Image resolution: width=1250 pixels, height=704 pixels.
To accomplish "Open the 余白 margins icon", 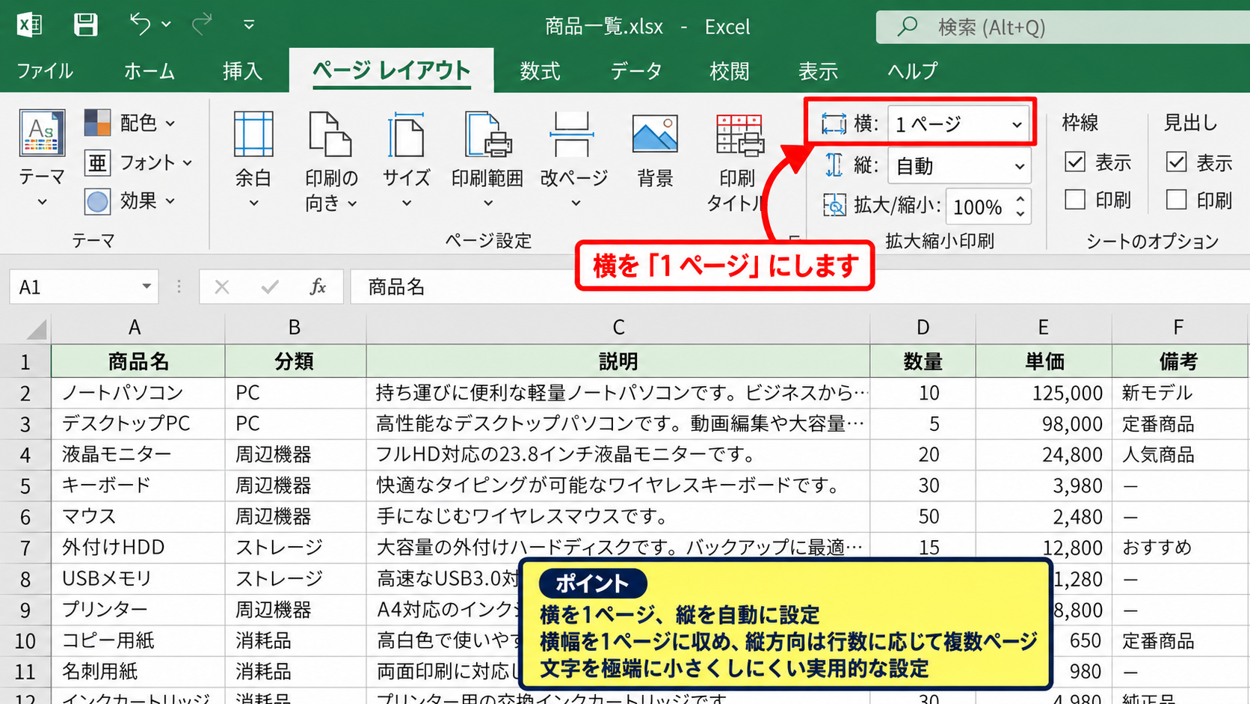I will 253,134.
